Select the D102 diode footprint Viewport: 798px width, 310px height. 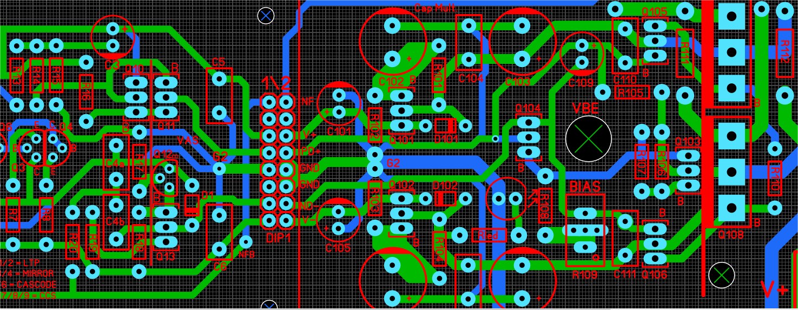pyautogui.click(x=446, y=199)
